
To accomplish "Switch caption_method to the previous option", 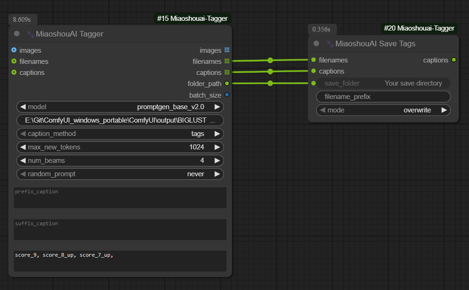I will [23, 134].
